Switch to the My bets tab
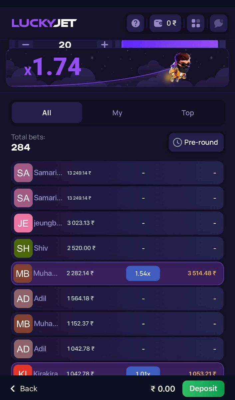The height and width of the screenshot is (400, 235). [117, 113]
